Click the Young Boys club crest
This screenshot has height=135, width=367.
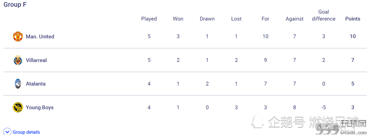tap(18, 108)
